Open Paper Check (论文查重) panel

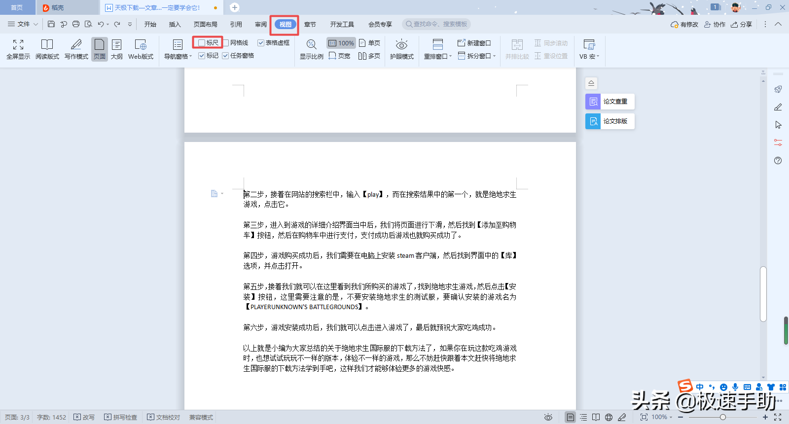(x=610, y=102)
